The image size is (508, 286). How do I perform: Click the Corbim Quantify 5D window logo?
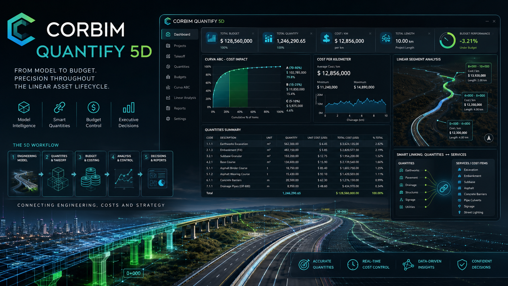click(x=167, y=21)
